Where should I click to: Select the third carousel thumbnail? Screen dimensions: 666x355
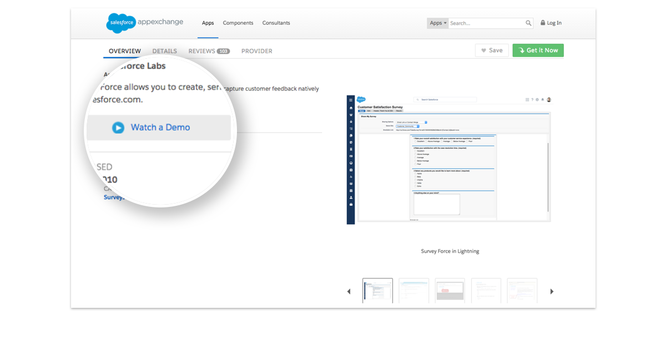(450, 291)
